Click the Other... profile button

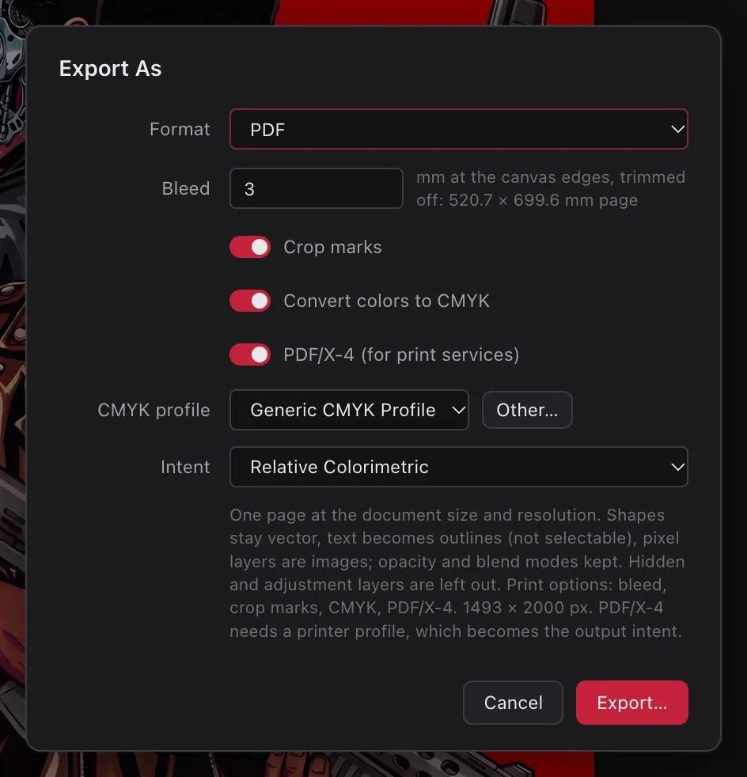[x=527, y=410]
